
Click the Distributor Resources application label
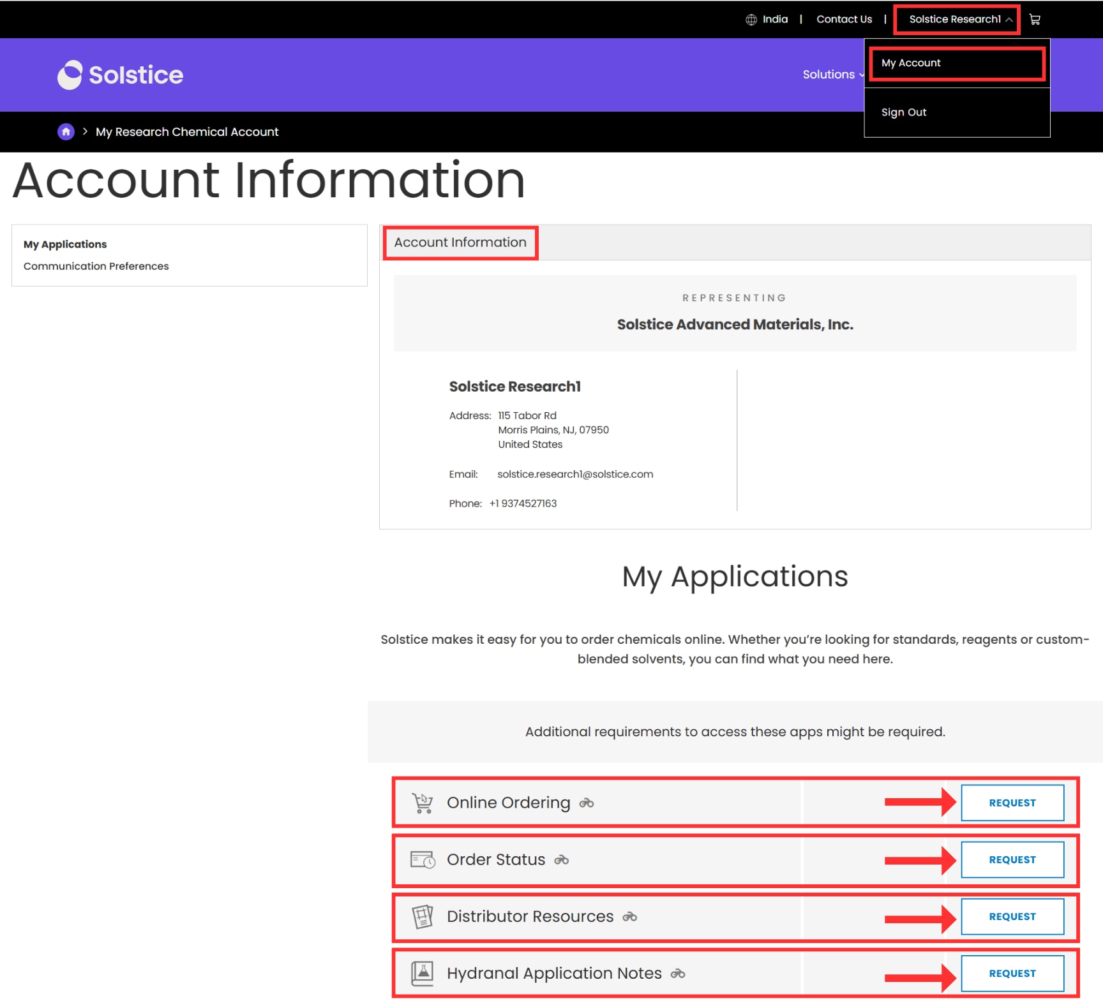pyautogui.click(x=530, y=916)
